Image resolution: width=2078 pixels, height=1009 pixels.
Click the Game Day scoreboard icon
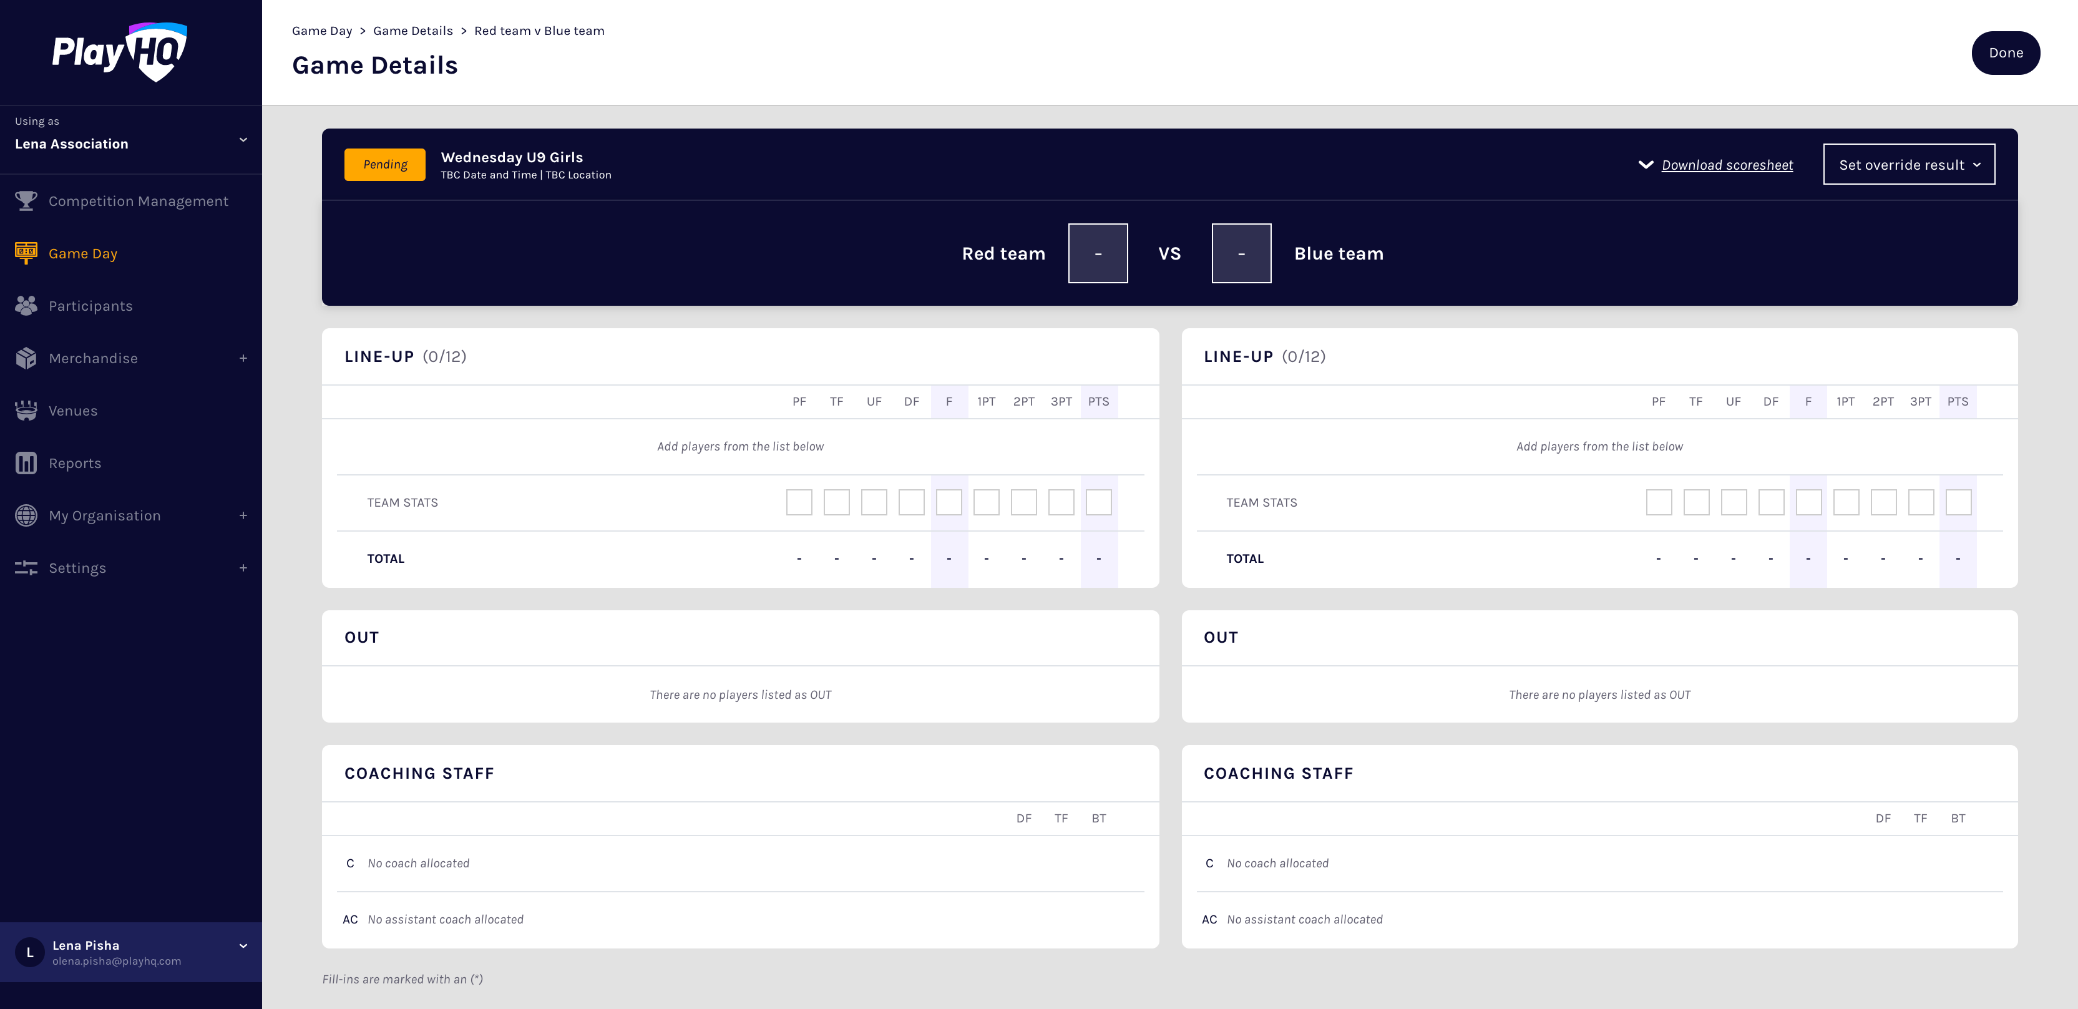[x=26, y=253]
